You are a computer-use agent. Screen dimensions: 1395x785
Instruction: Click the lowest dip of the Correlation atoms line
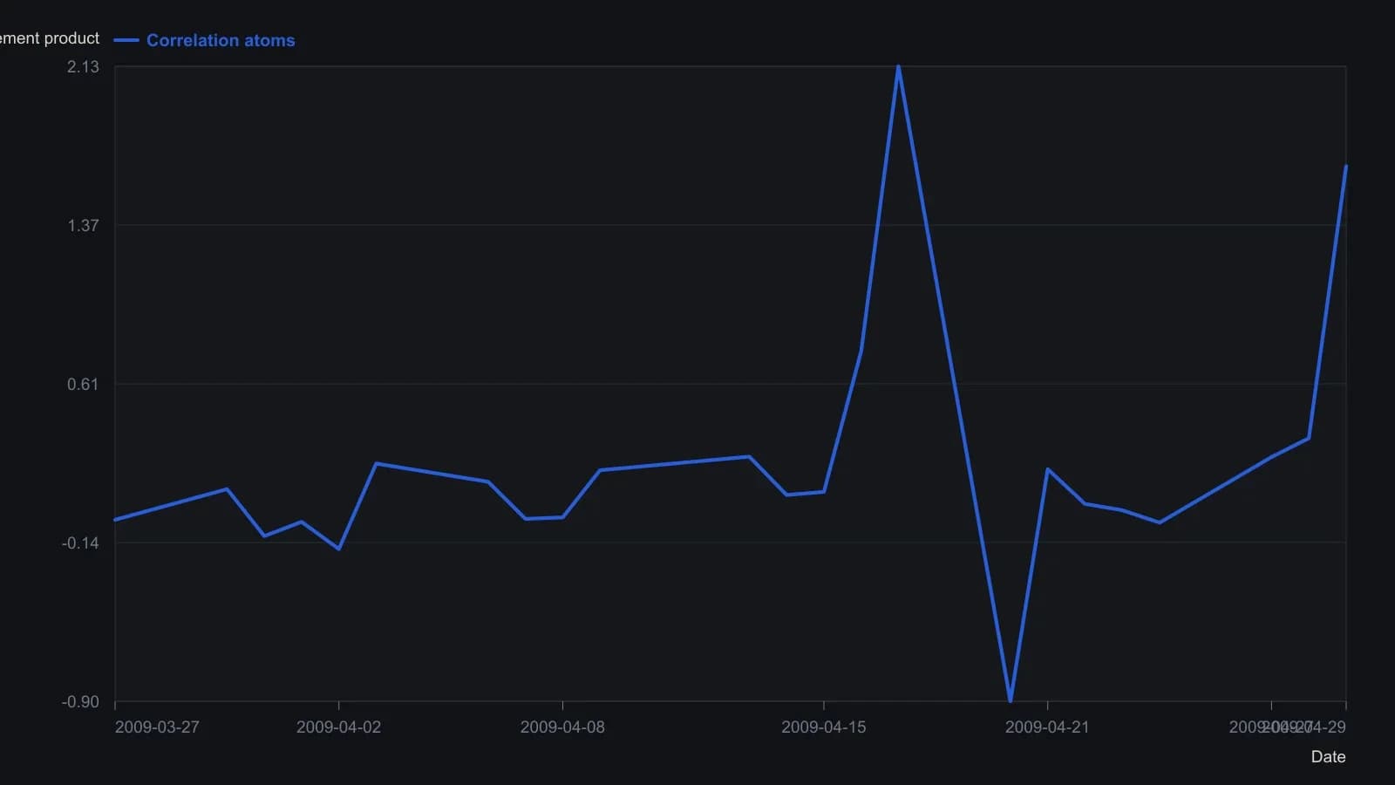[x=1010, y=700]
